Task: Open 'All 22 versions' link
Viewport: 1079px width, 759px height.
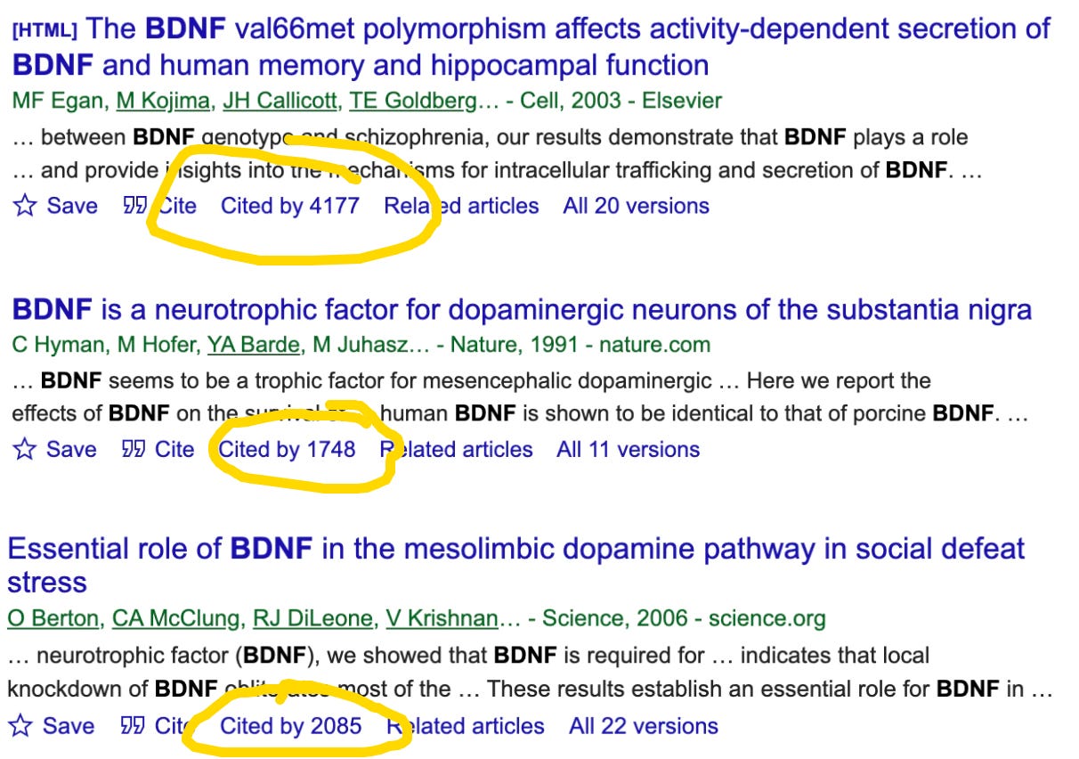Action: [x=643, y=726]
